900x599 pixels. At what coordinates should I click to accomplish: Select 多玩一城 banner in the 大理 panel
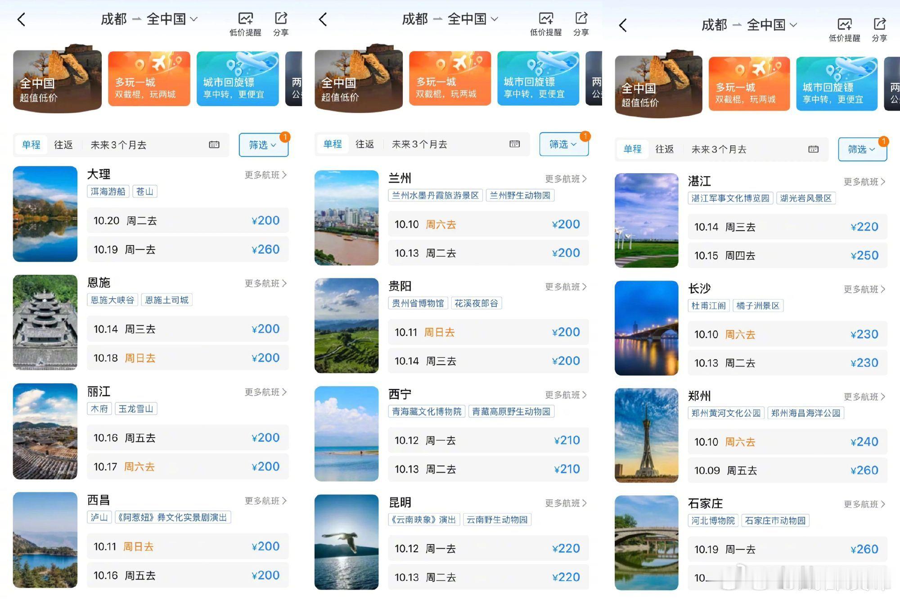[x=149, y=79]
